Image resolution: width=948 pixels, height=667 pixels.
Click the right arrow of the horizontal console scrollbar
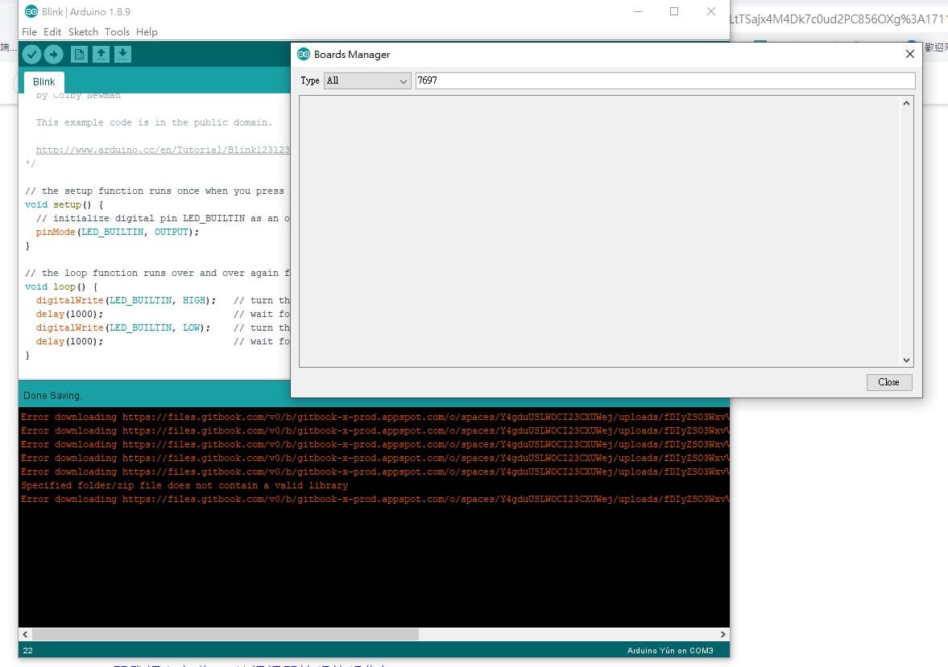pyautogui.click(x=723, y=634)
